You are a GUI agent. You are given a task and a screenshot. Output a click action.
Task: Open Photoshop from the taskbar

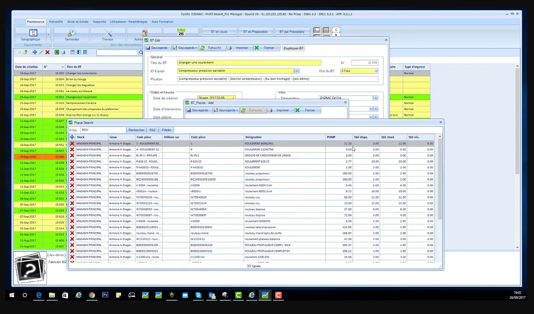coord(105,295)
